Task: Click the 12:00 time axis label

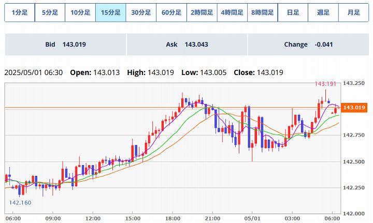Action: pos(93,218)
